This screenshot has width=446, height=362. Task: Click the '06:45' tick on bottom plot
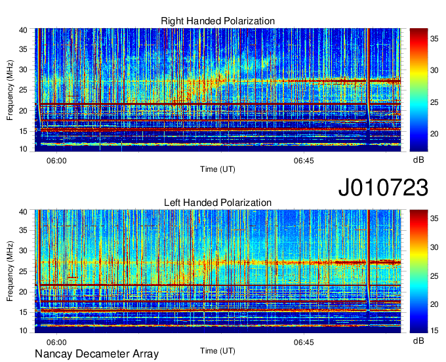(304, 342)
